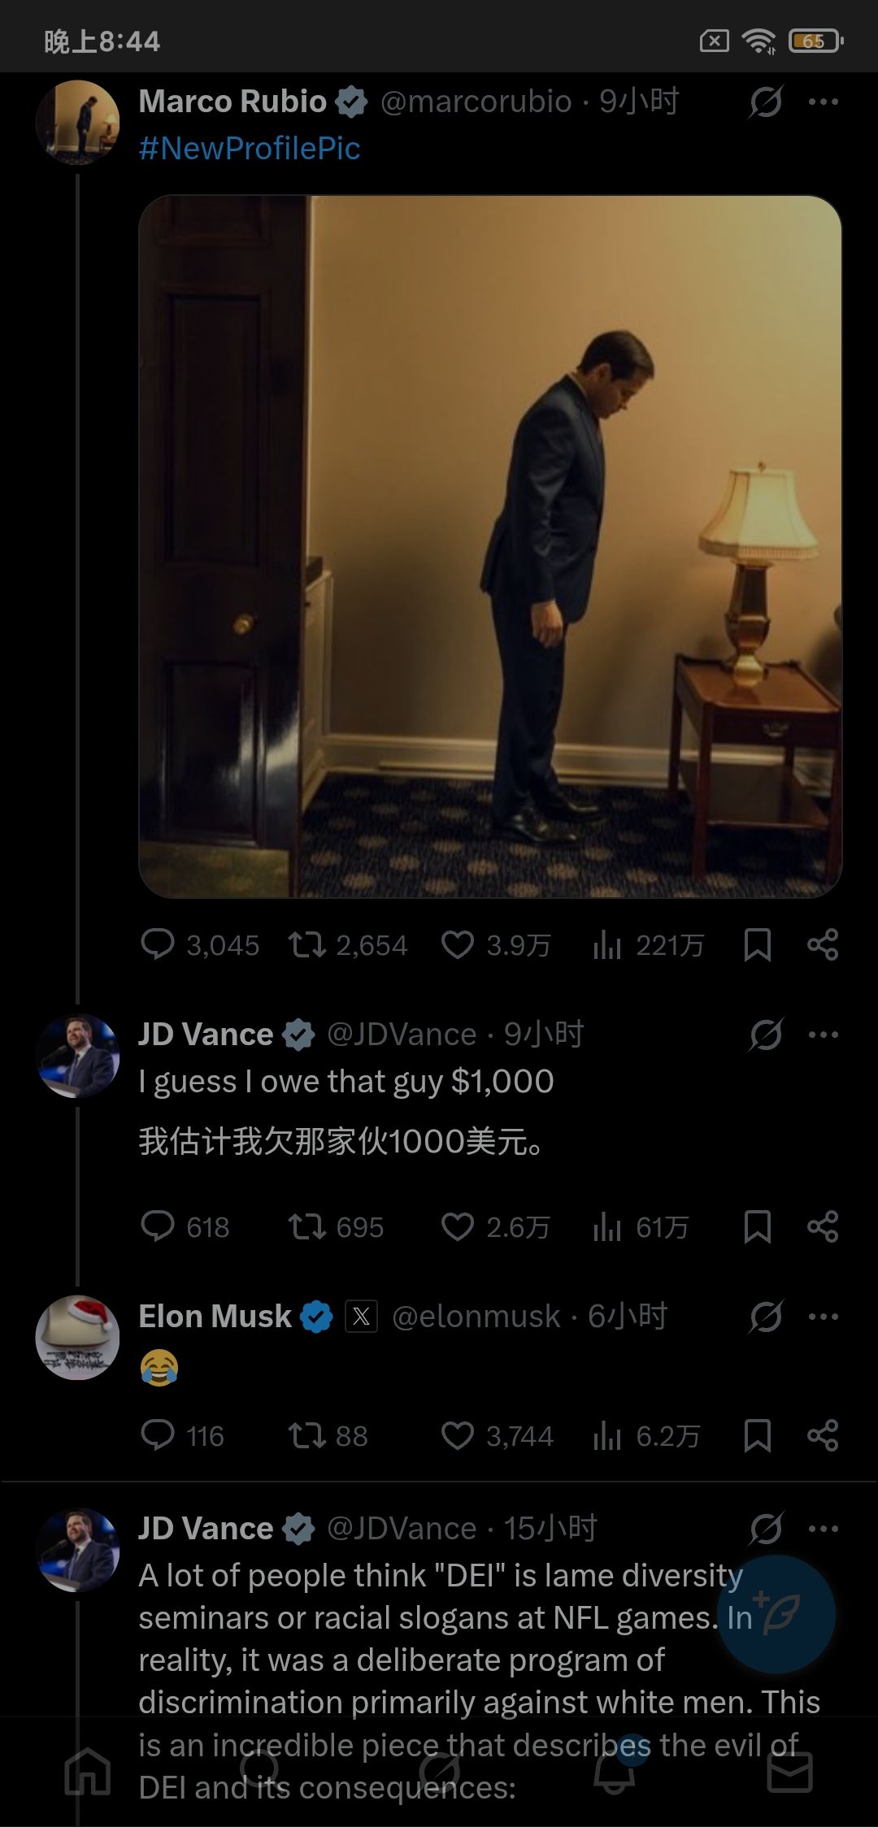Image resolution: width=878 pixels, height=1827 pixels.
Task: Go to the Home tab
Action: (88, 1772)
